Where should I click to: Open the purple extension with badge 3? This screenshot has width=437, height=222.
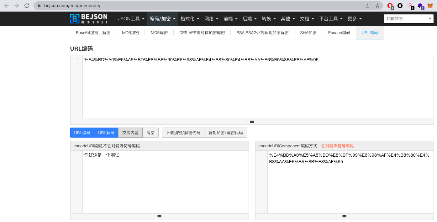coord(420,6)
